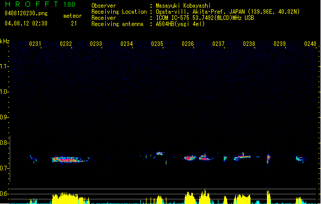Click the 0235 time marker
The image size is (321, 204).
[157, 43]
